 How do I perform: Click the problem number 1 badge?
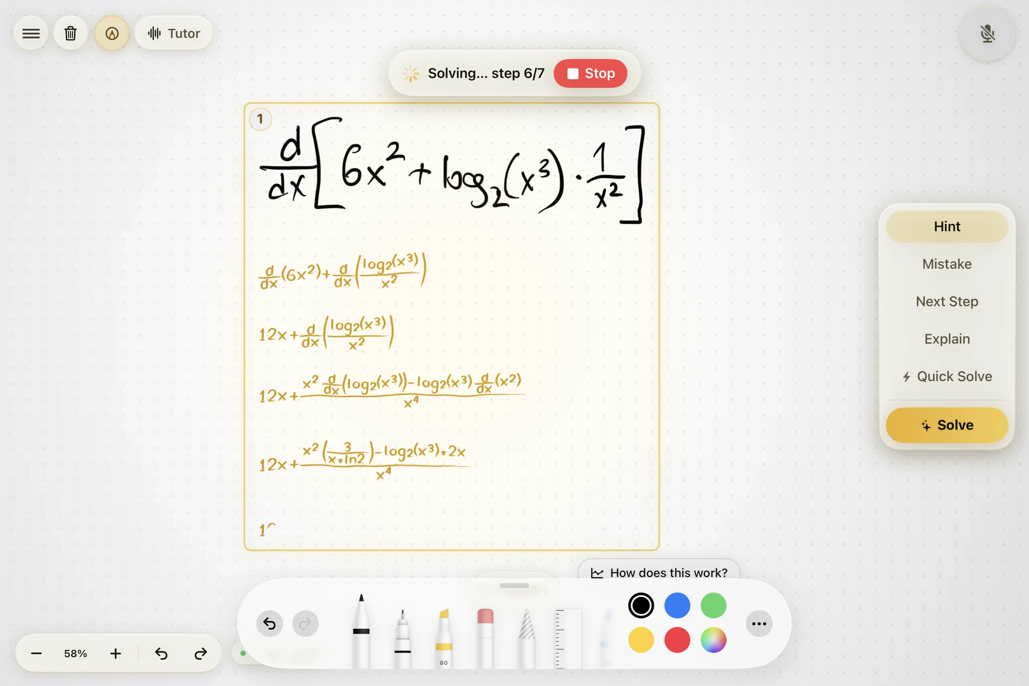pyautogui.click(x=260, y=119)
